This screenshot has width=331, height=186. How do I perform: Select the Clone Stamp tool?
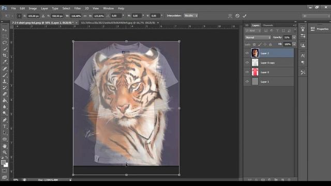5,81
